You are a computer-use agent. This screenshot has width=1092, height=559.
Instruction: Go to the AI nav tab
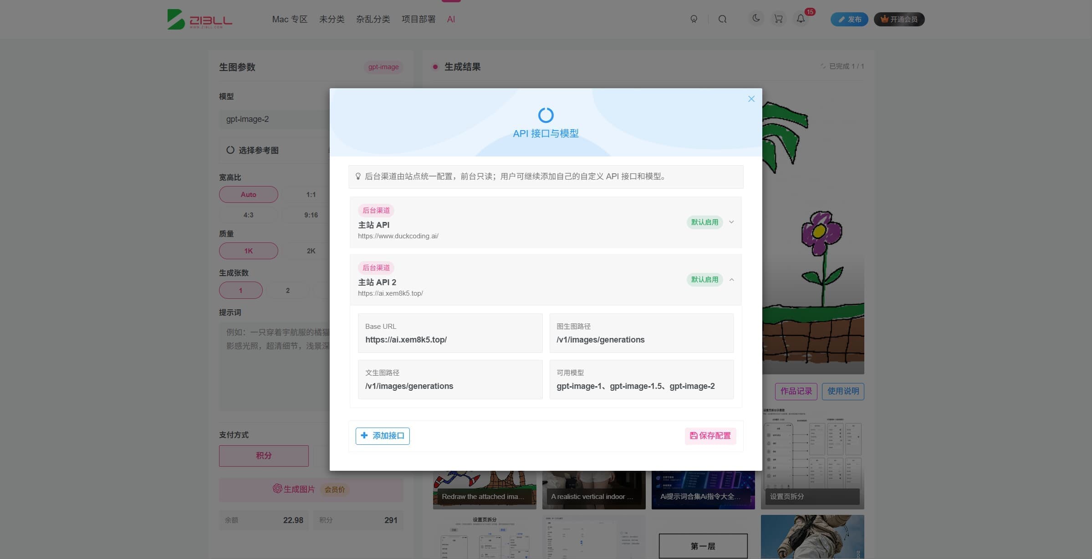point(451,19)
